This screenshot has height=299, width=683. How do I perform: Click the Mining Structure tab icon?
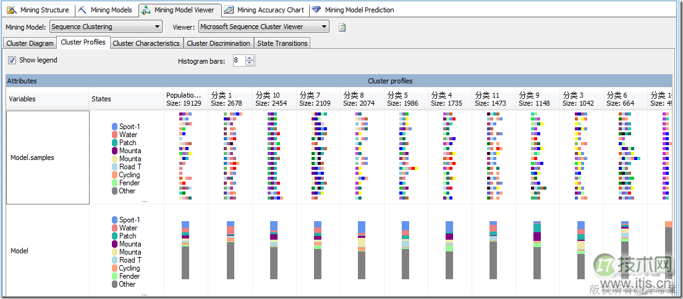(11, 10)
